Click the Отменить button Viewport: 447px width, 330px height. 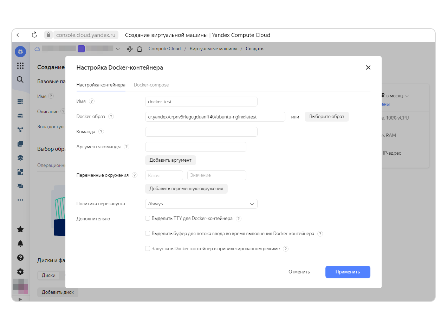[299, 272]
